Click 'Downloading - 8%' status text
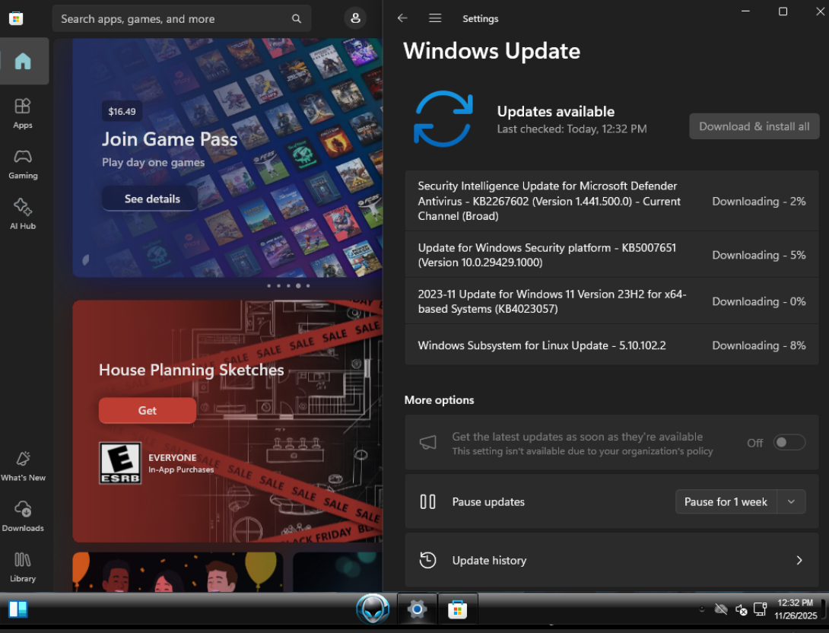This screenshot has width=829, height=633. (x=759, y=345)
